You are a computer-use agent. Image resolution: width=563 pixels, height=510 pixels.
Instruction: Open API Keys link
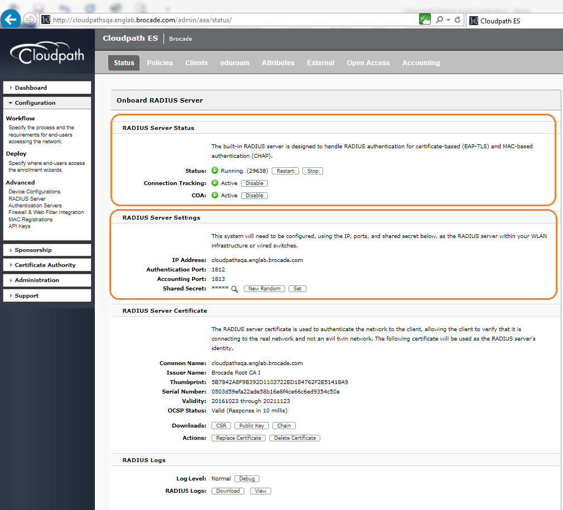(x=20, y=226)
